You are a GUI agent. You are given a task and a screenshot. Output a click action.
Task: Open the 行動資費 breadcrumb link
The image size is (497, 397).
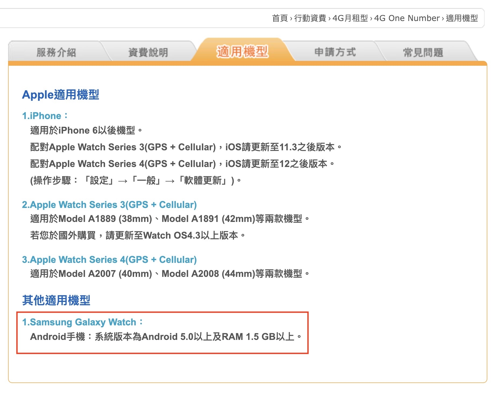coord(310,18)
